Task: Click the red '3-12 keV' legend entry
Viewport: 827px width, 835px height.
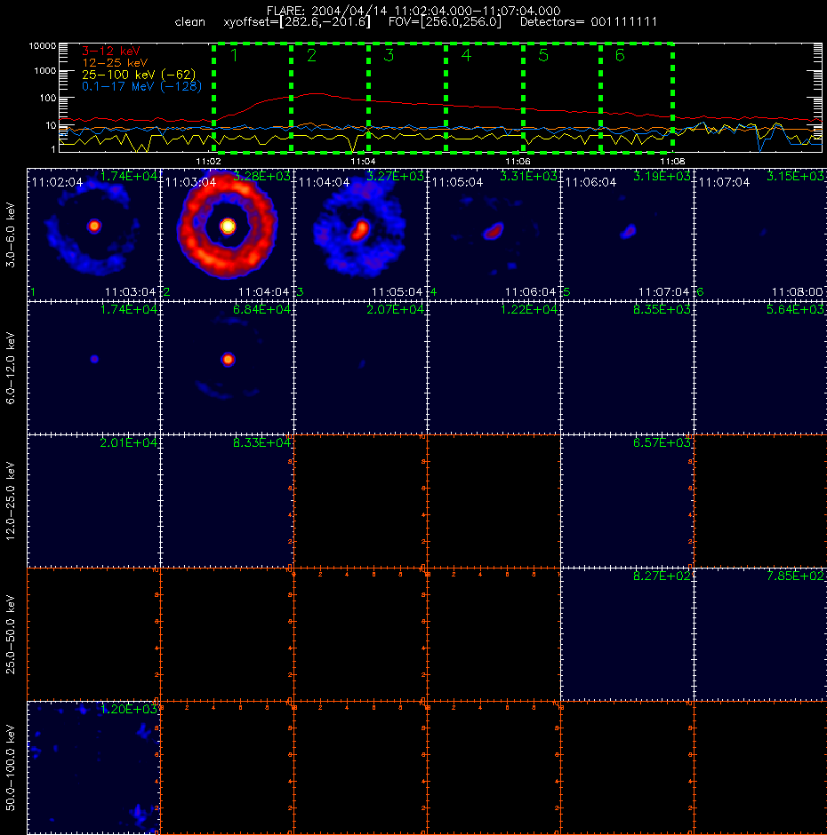Action: coord(111,52)
